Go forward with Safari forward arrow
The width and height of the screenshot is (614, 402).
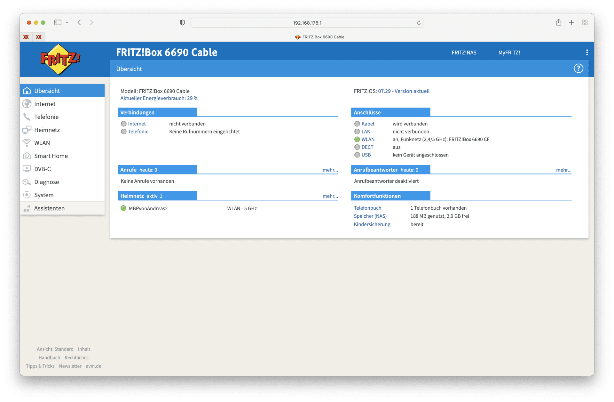pos(92,22)
